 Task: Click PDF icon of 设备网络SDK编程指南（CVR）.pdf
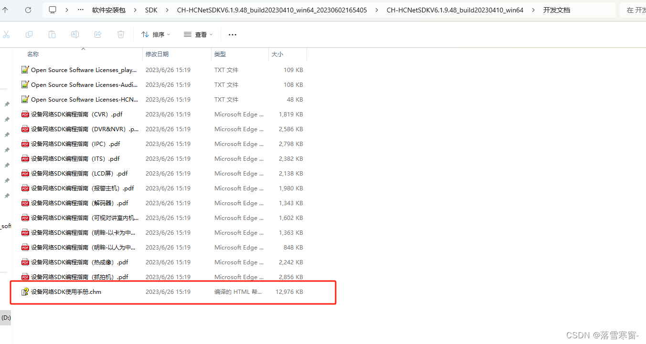(x=25, y=114)
